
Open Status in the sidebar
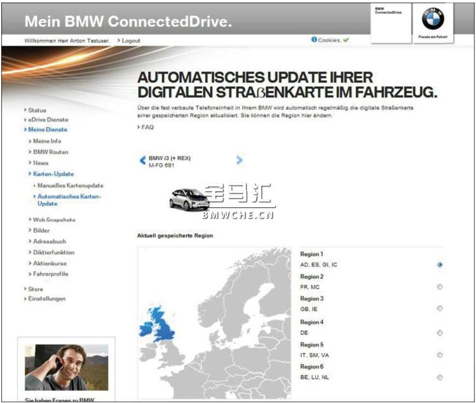click(x=37, y=110)
